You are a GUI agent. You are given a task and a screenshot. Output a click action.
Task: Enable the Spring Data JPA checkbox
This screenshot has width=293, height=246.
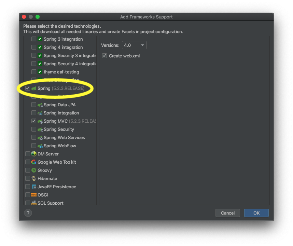point(34,105)
